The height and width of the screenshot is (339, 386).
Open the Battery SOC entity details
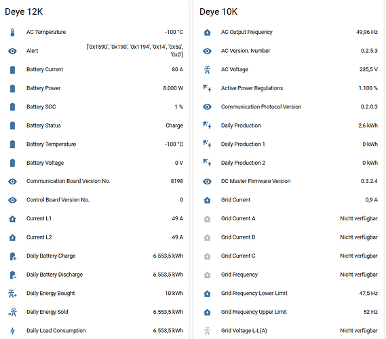[94, 106]
